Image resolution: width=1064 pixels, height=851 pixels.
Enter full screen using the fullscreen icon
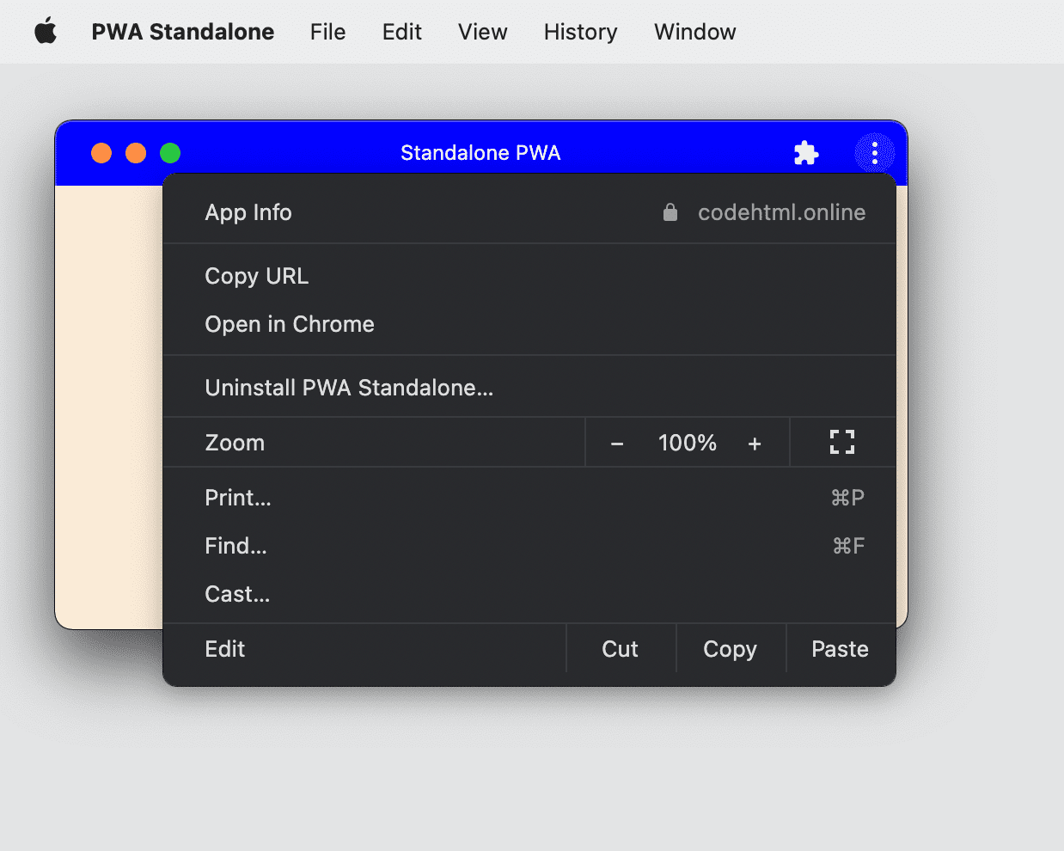[x=842, y=442]
